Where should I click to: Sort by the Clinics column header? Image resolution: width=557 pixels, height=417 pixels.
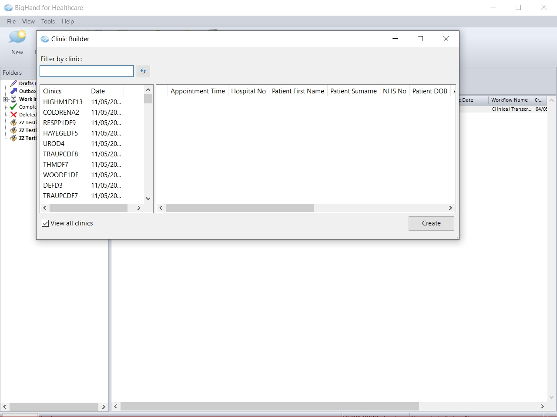pos(64,91)
